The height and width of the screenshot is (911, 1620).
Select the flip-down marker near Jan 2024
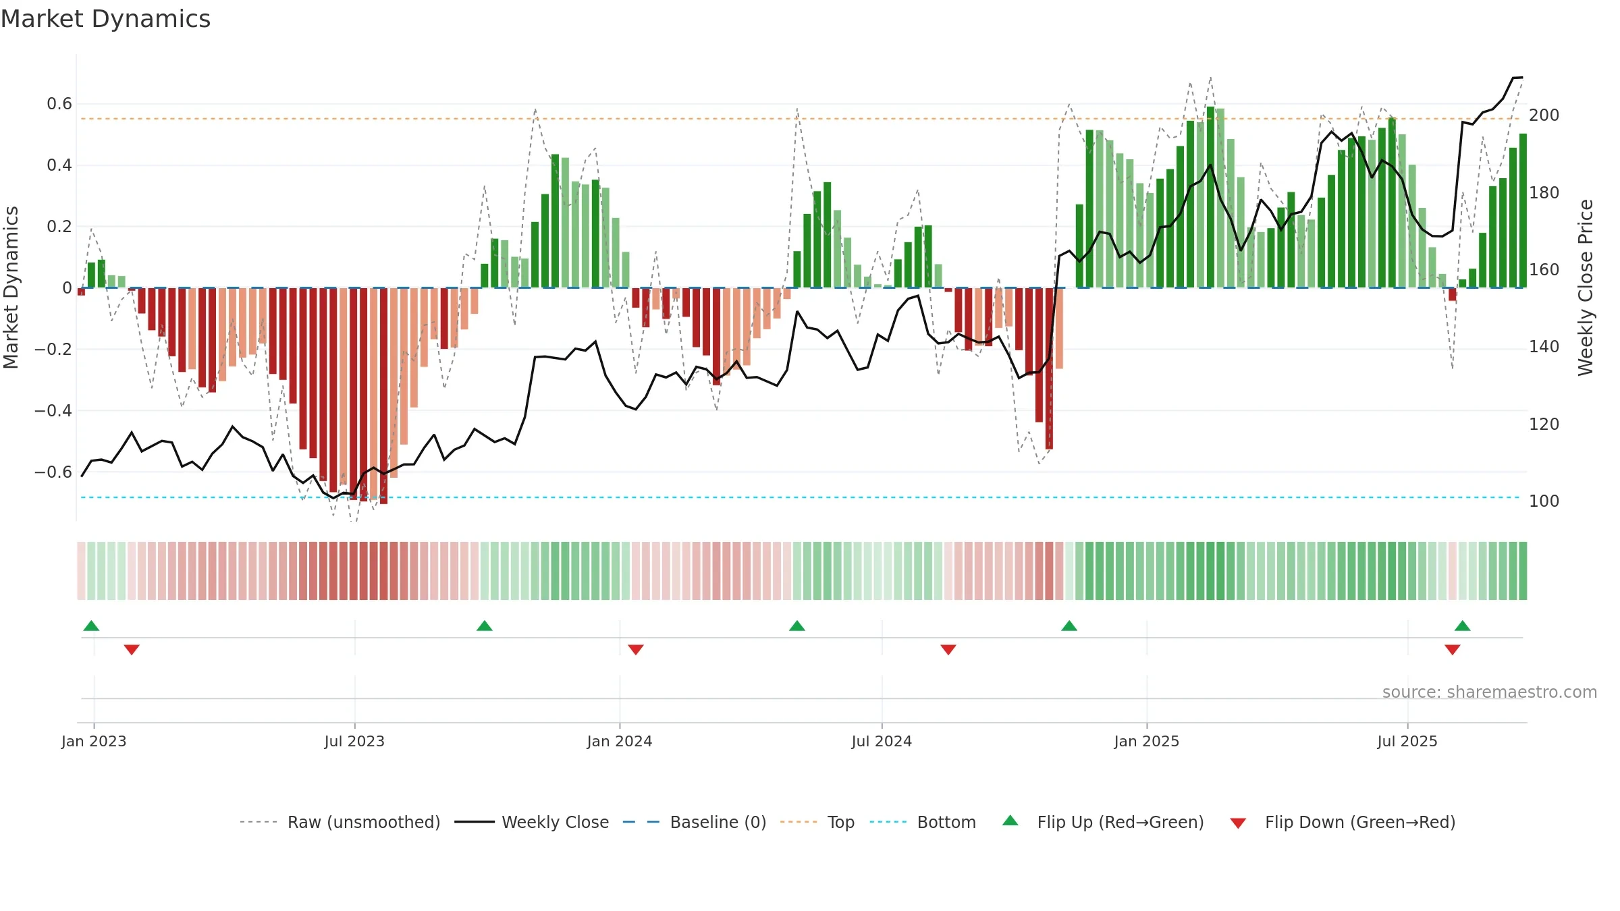pyautogui.click(x=636, y=650)
